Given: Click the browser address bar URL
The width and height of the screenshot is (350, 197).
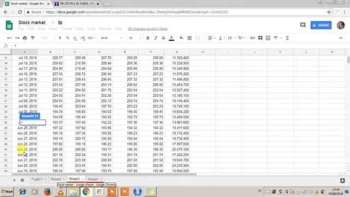Looking at the screenshot, I should 137,12.
